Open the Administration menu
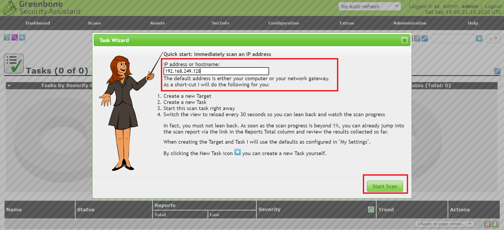This screenshot has width=504, height=230. (x=410, y=23)
